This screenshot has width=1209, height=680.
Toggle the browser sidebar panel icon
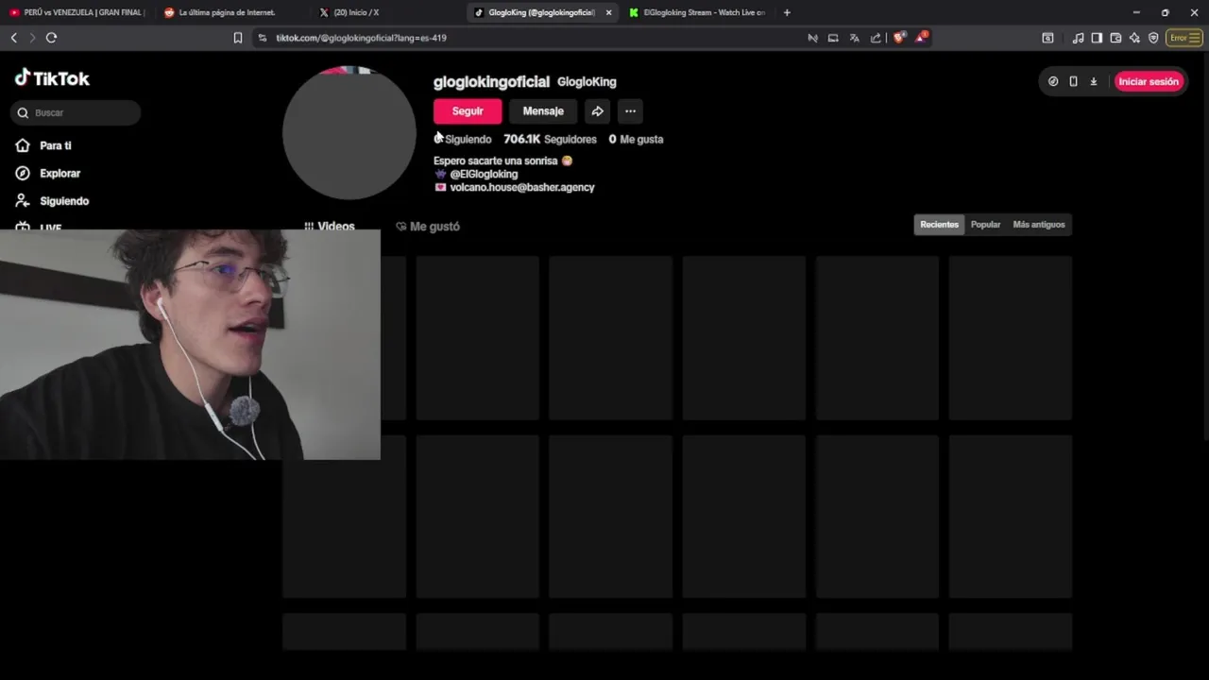[x=1097, y=38]
